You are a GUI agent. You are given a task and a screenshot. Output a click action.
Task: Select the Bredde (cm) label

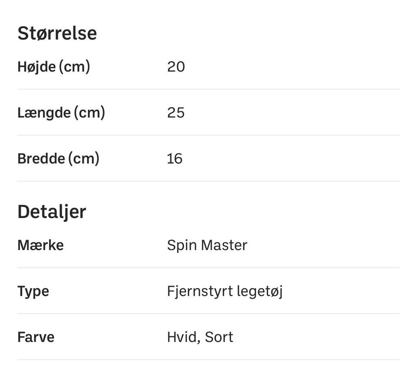point(58,158)
